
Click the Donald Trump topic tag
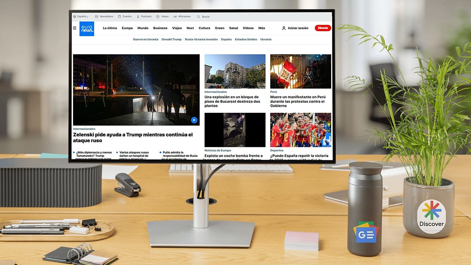click(x=171, y=40)
